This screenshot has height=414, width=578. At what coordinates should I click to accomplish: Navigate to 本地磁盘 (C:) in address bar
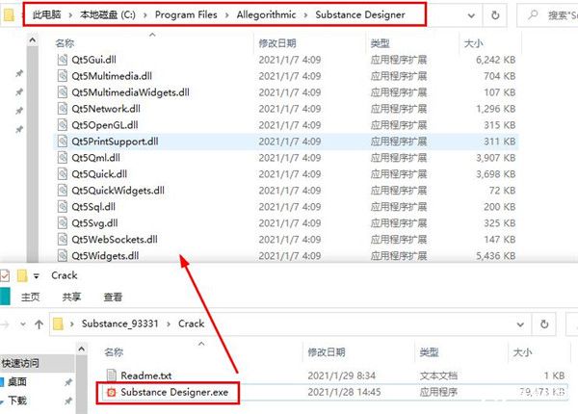(x=108, y=14)
